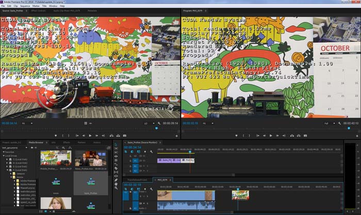
Task: Open the Window menu
Action: pos(53,6)
